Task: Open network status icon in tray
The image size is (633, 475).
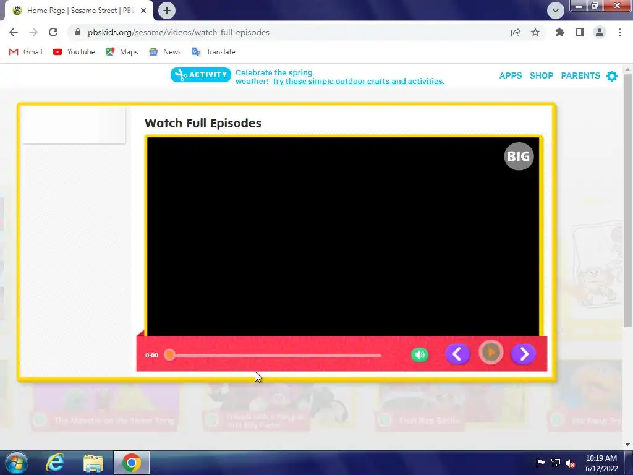Action: tap(556, 463)
